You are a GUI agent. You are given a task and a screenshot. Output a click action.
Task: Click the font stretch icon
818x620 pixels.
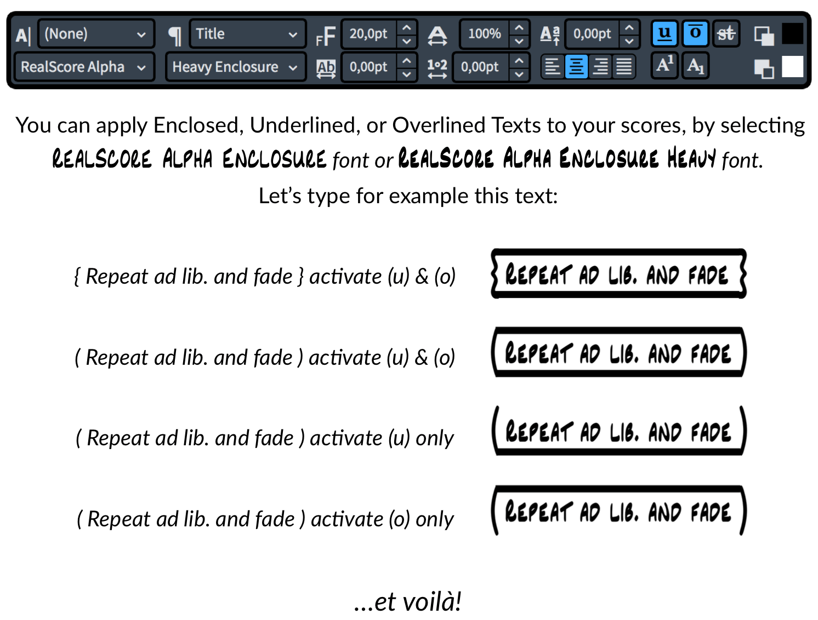point(437,36)
